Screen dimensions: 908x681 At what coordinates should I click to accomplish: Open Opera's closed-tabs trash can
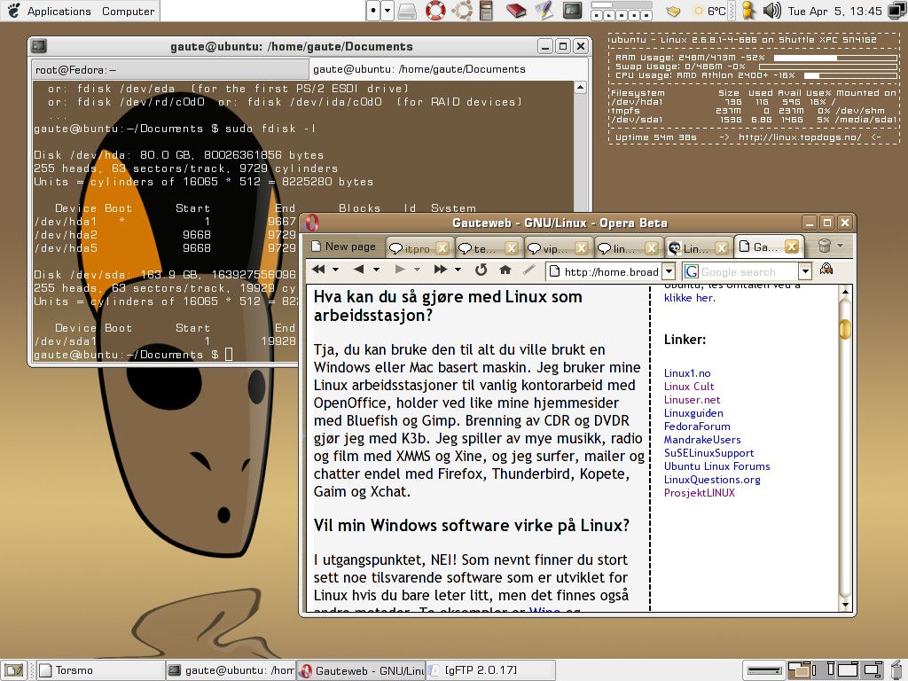825,247
